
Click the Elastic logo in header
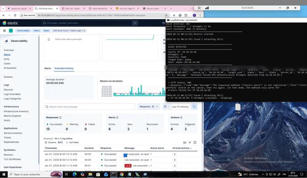[11, 23]
